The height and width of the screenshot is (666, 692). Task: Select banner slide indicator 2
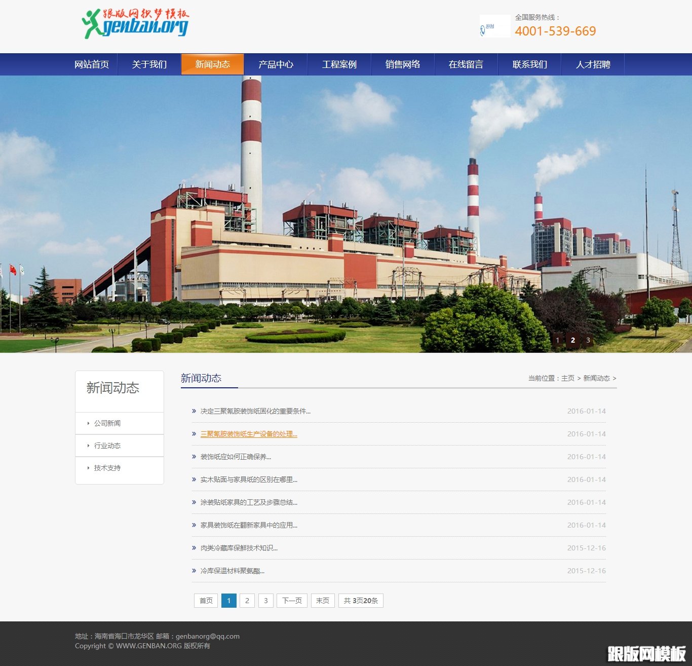[x=573, y=340]
